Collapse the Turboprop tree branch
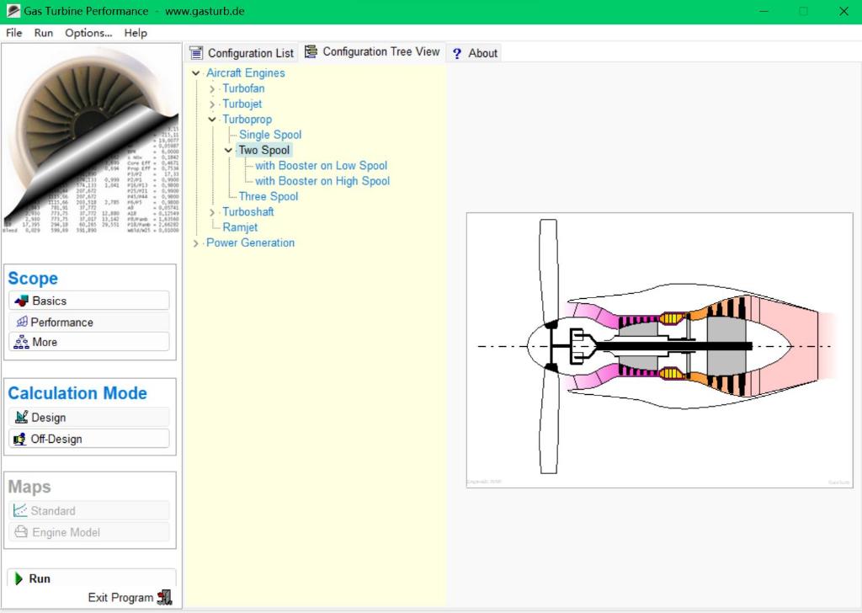Image resolution: width=862 pixels, height=613 pixels. [x=212, y=119]
